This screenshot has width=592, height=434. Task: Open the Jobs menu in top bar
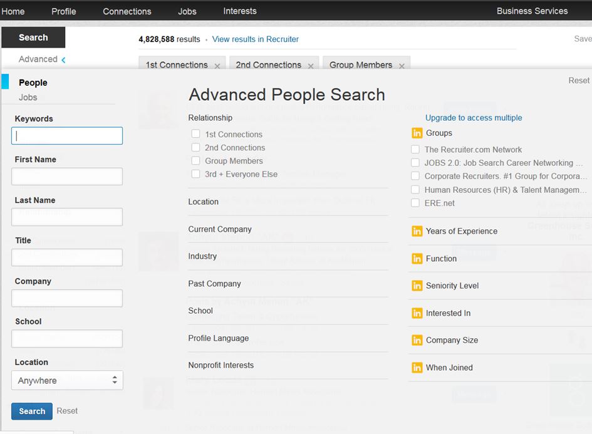[x=187, y=11]
